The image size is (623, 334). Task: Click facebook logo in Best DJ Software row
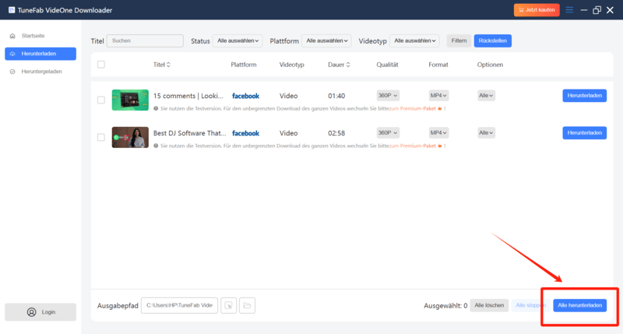[245, 133]
